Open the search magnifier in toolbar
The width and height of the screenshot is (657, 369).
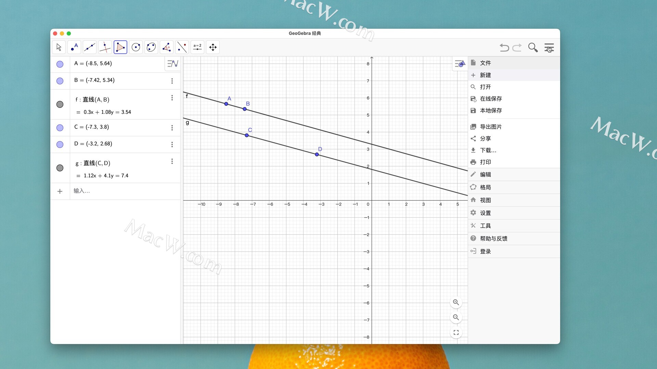point(533,47)
